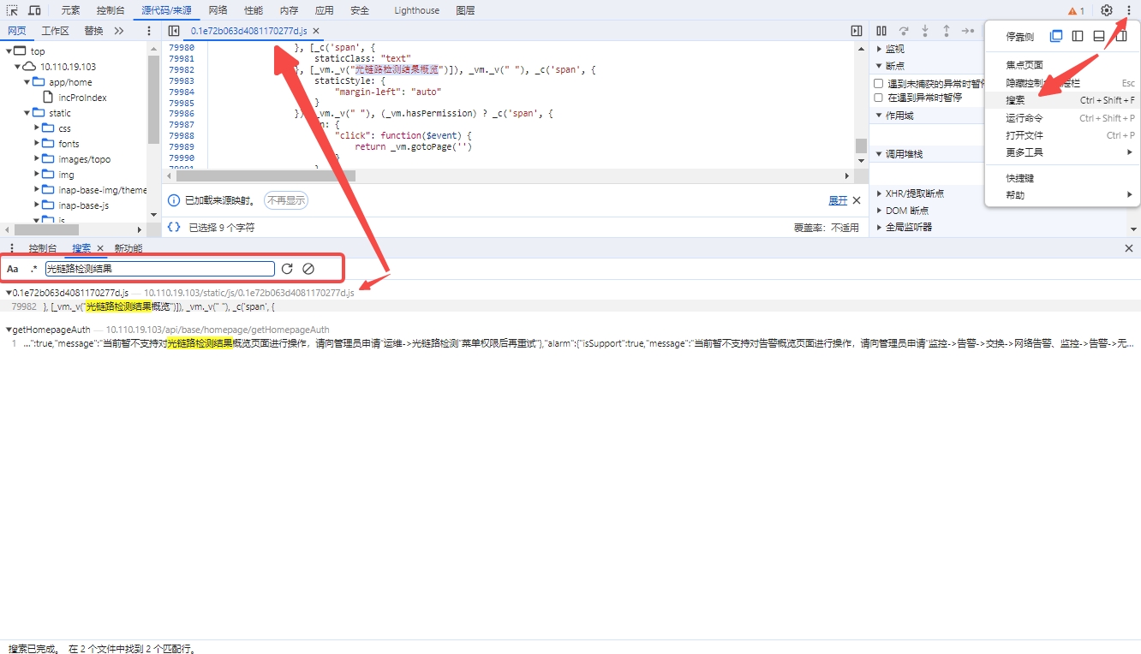Open the incProIndex file
1141x654 pixels.
click(82, 98)
